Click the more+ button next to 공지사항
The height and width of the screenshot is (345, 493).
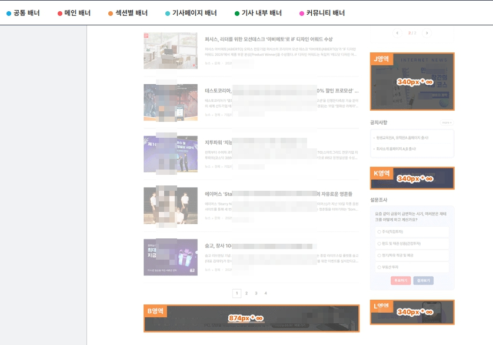447,122
